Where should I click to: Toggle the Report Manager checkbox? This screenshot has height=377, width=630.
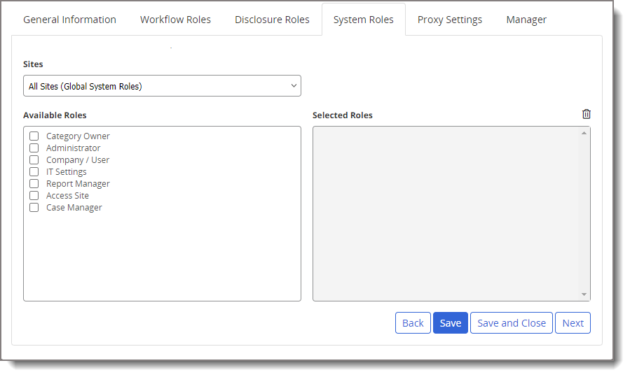(34, 184)
